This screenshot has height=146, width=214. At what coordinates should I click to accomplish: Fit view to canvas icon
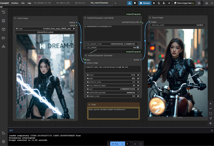click(x=211, y=113)
